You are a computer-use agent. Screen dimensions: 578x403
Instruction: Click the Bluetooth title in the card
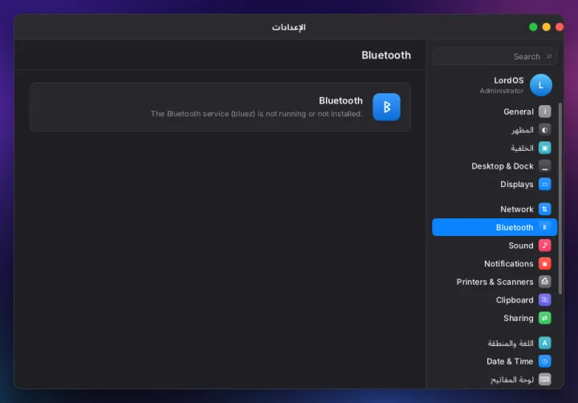pos(340,100)
